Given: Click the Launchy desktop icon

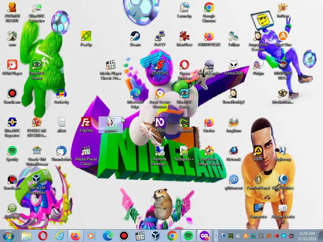Looking at the screenshot, I should tap(184, 10).
